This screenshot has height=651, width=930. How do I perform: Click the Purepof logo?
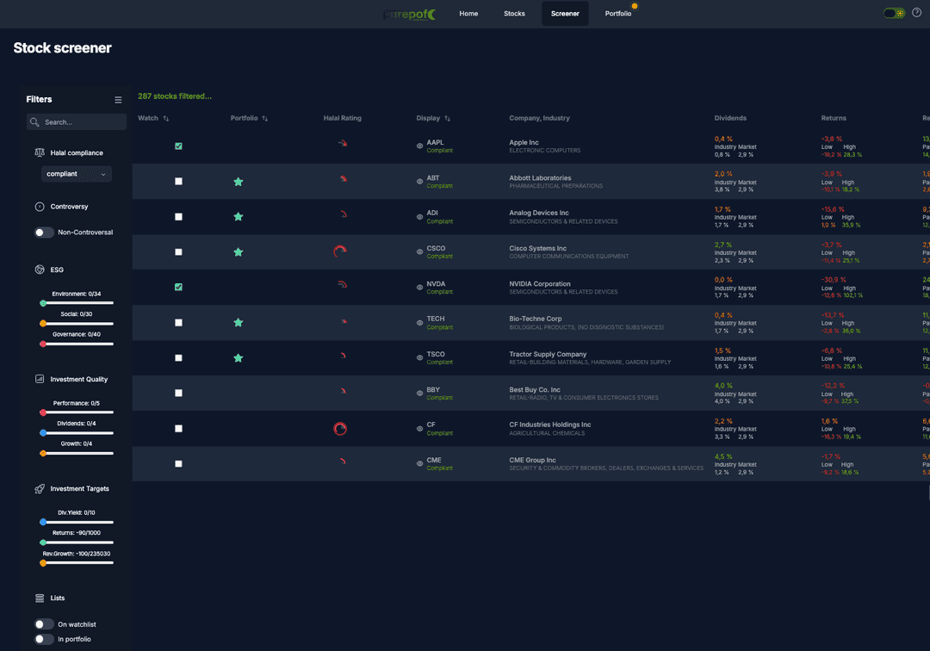tap(410, 15)
